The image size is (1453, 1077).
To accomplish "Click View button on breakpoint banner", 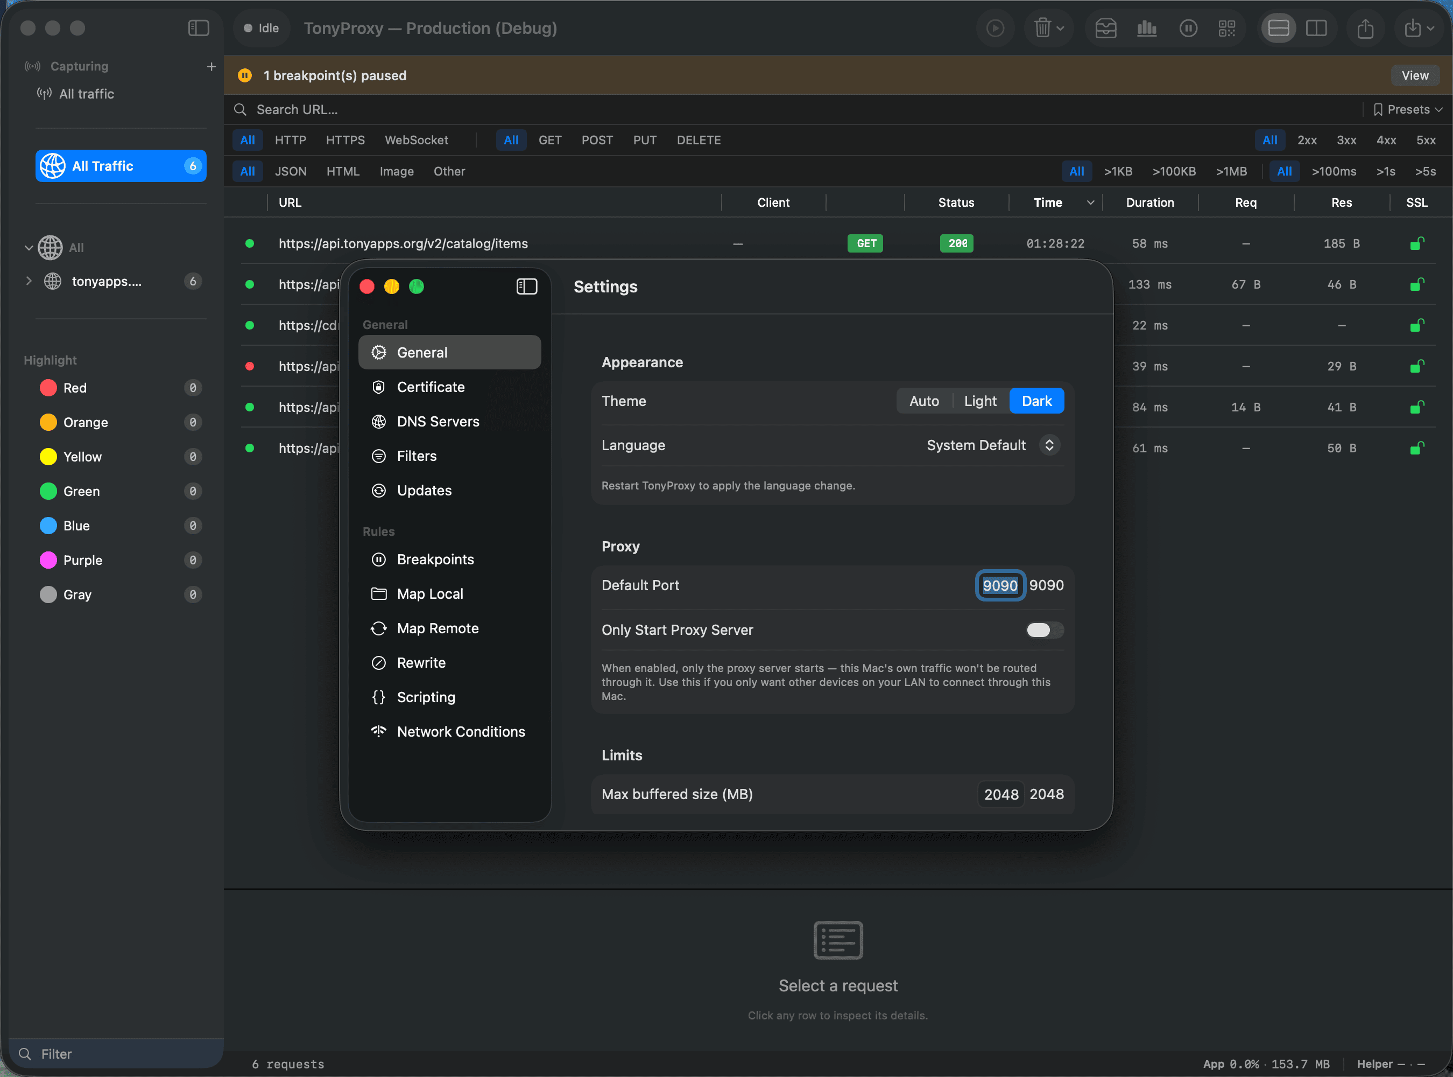I will coord(1415,75).
